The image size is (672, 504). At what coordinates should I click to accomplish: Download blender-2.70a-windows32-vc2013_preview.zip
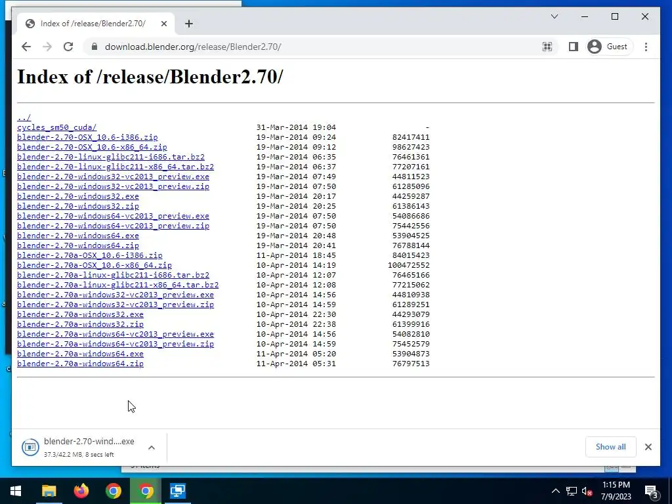tap(115, 304)
